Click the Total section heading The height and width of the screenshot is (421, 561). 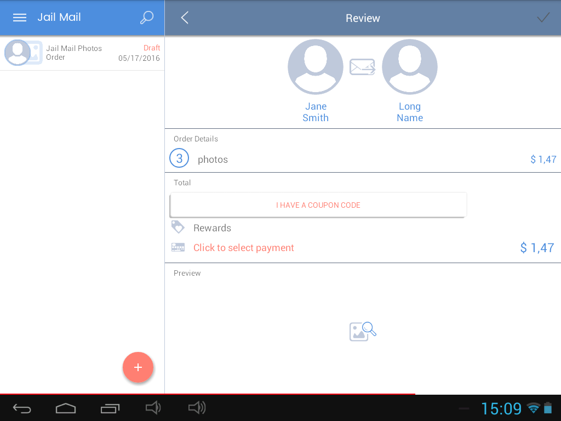(182, 183)
